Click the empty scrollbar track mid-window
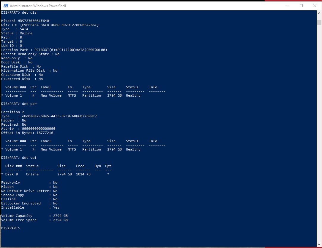The height and width of the screenshot is (248, 322). pos(319,133)
